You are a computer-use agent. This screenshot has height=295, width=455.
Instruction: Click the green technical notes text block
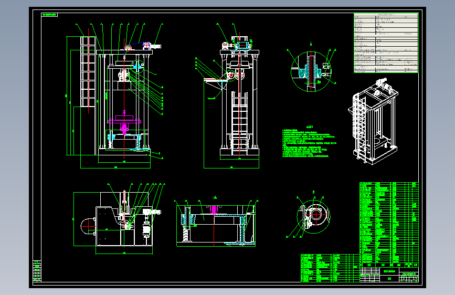[x=309, y=142]
